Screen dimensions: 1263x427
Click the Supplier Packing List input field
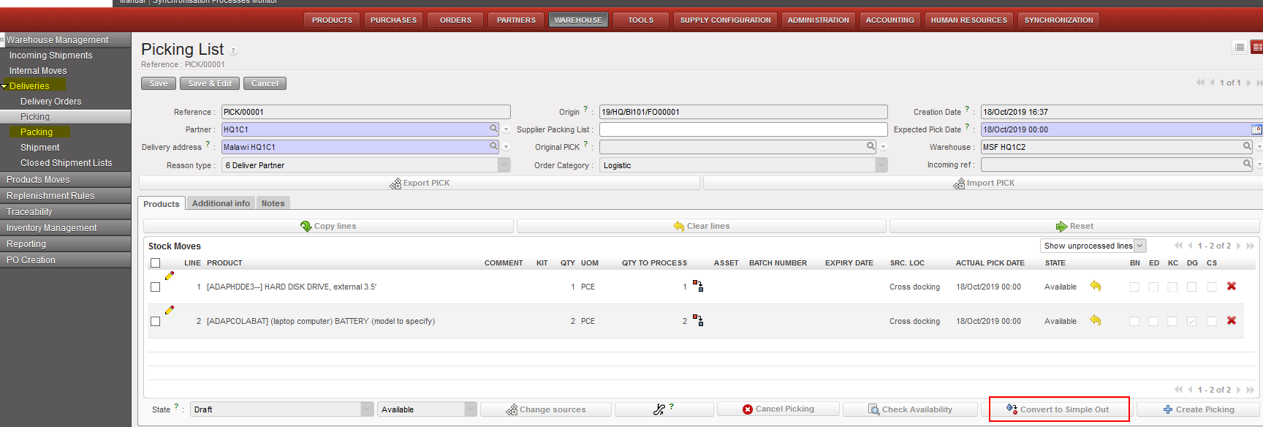[743, 129]
